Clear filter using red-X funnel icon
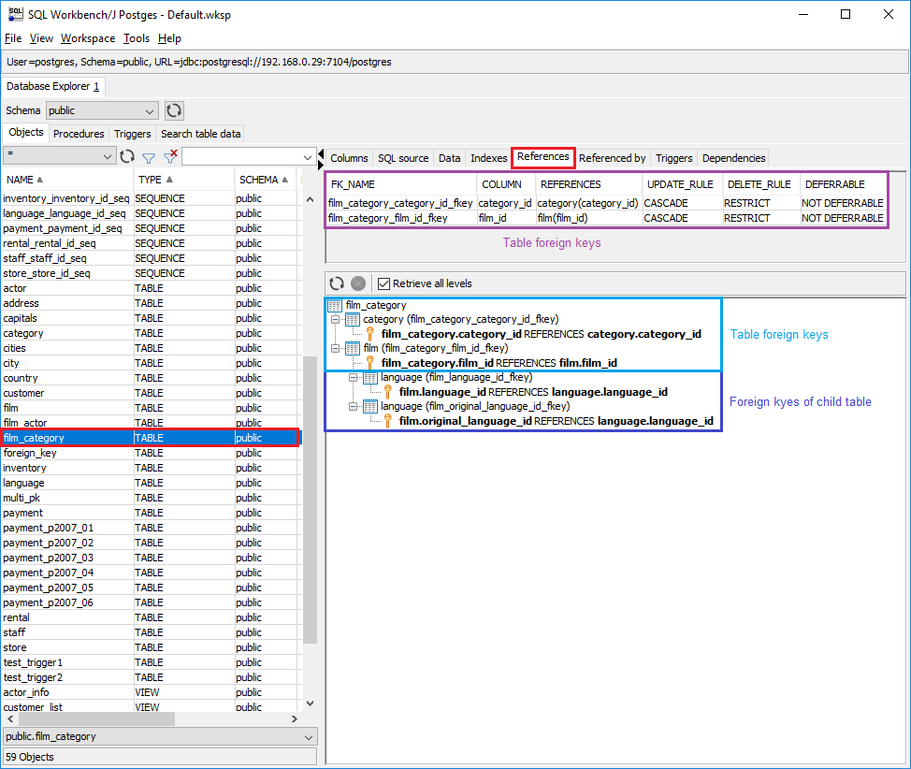Screen dimensions: 911x769 170,157
